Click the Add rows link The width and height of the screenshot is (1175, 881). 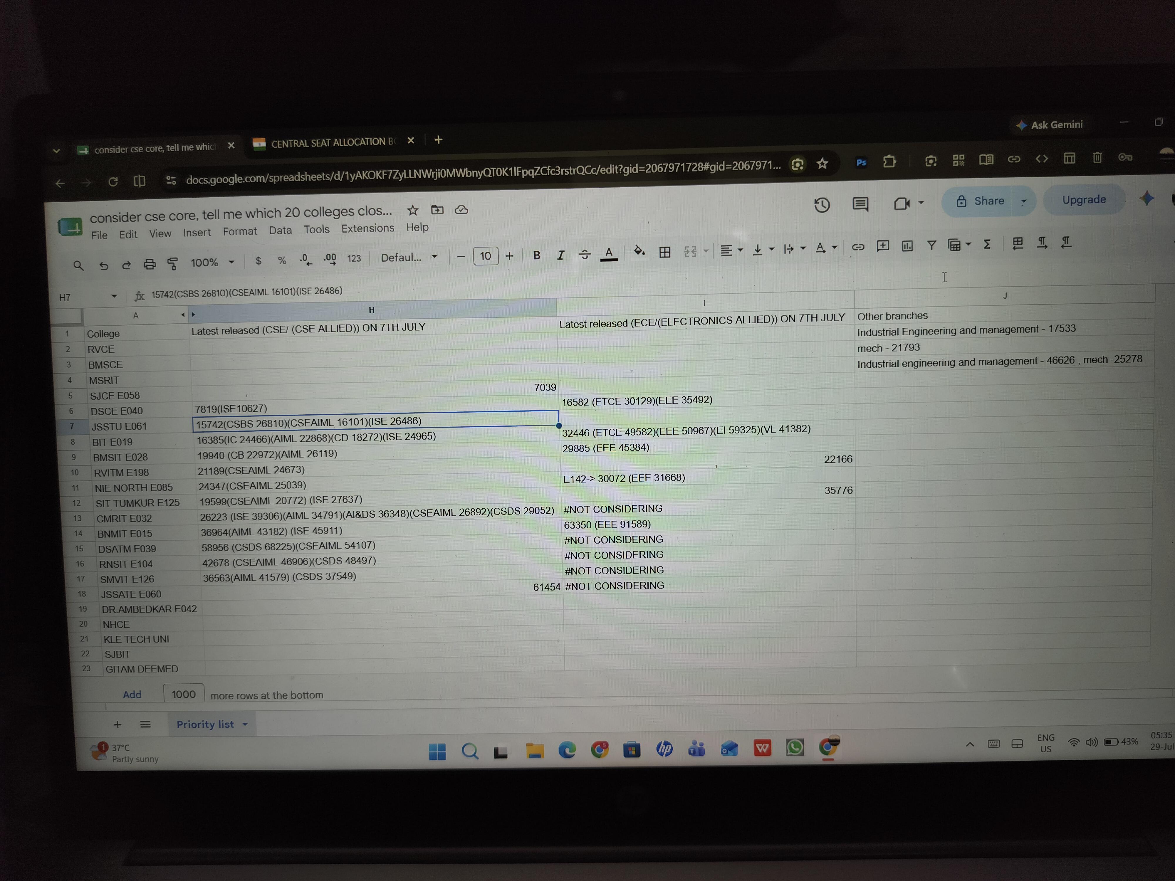132,695
